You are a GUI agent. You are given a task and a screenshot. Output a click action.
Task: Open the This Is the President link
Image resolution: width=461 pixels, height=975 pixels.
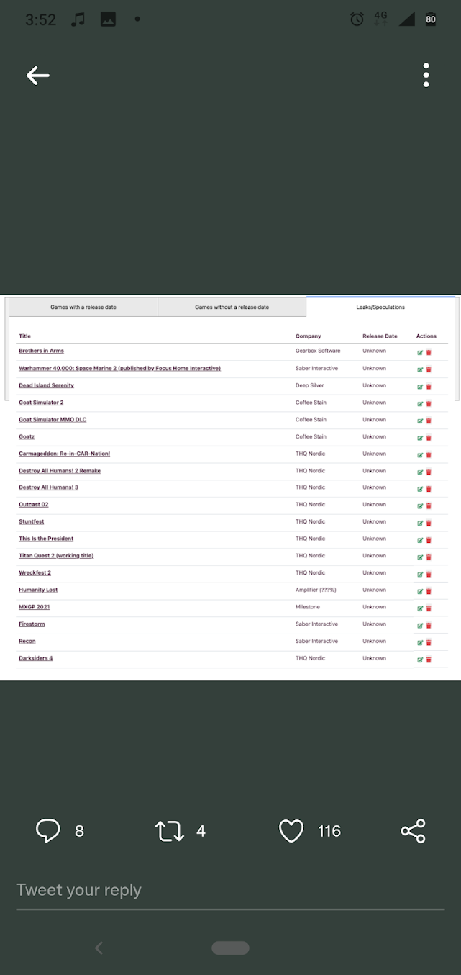click(x=46, y=539)
